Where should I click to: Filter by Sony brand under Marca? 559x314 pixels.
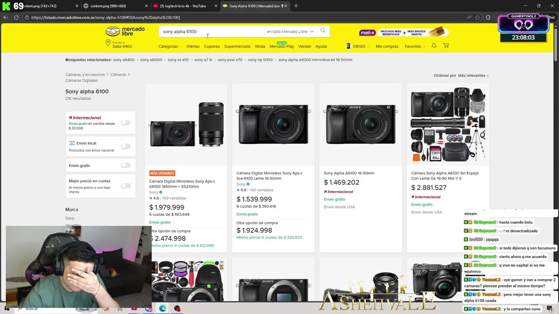(x=70, y=218)
